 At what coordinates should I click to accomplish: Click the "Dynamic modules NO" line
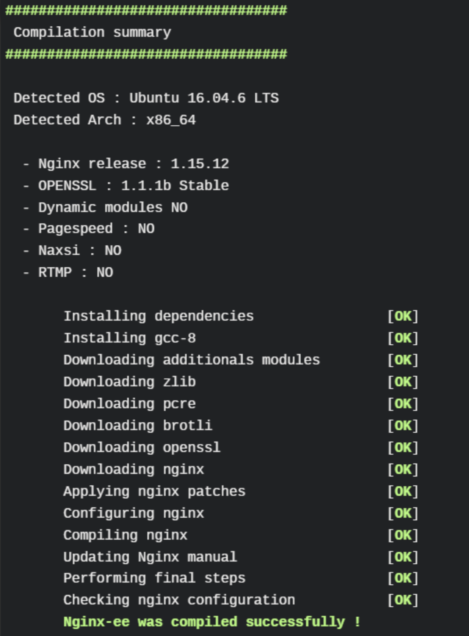pyautogui.click(x=113, y=207)
